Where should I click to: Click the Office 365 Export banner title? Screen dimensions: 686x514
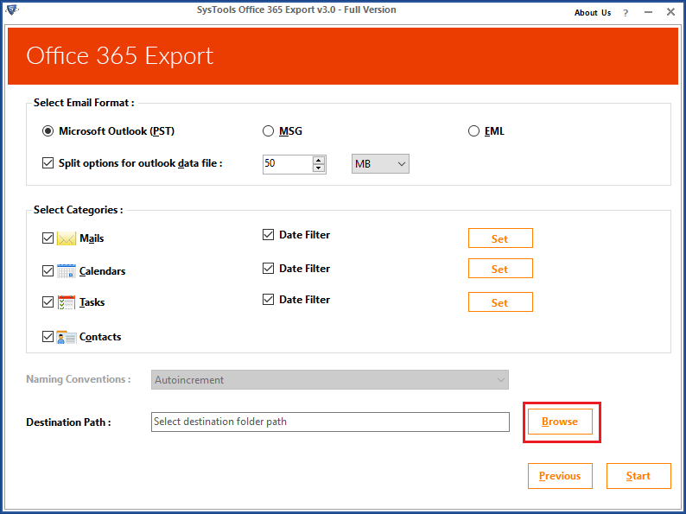tap(120, 56)
